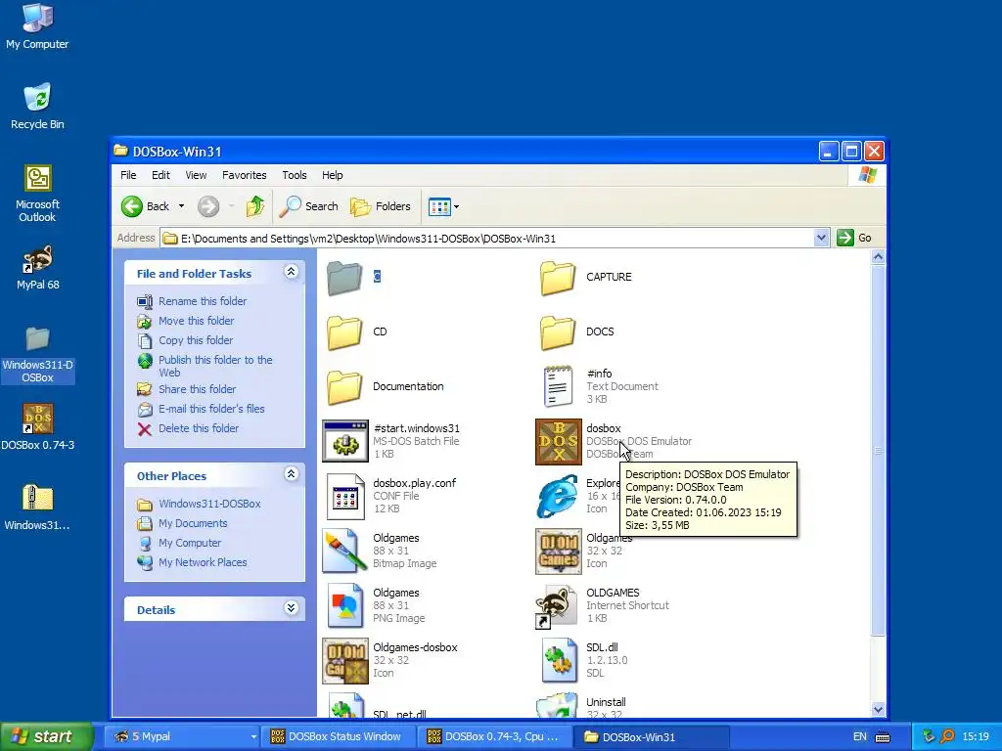
Task: Click Share this folder link
Action: click(x=197, y=389)
